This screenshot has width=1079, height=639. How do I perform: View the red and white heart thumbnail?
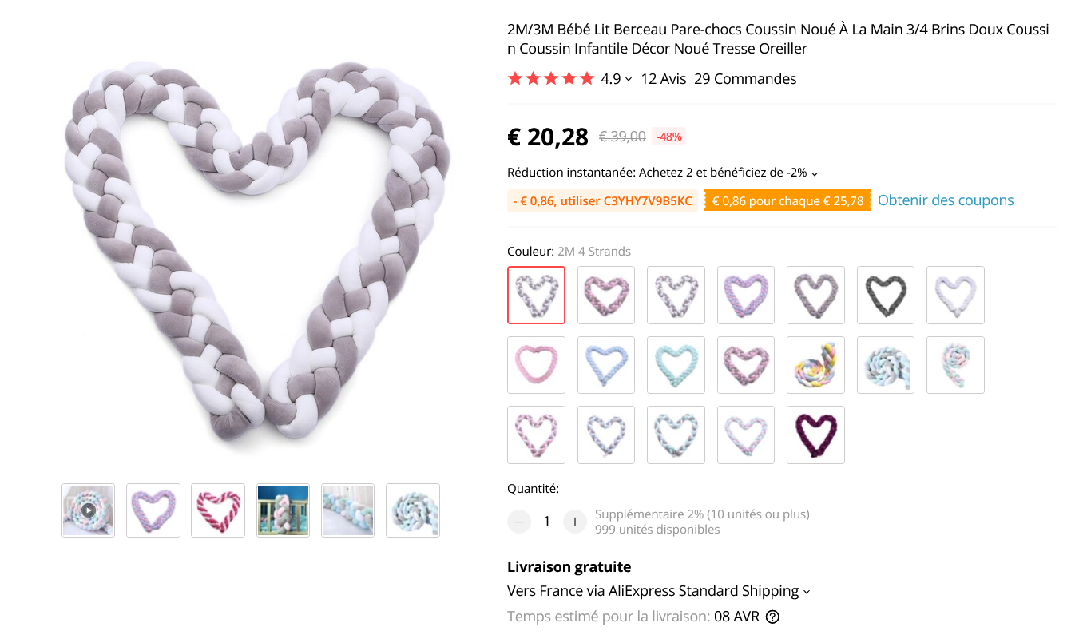[x=218, y=510]
